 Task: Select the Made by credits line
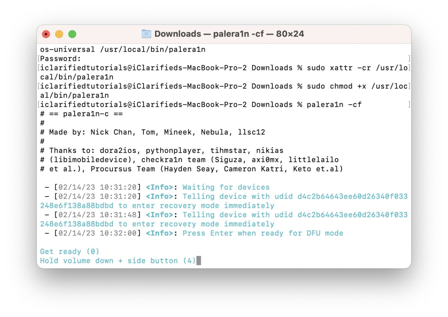click(x=150, y=132)
